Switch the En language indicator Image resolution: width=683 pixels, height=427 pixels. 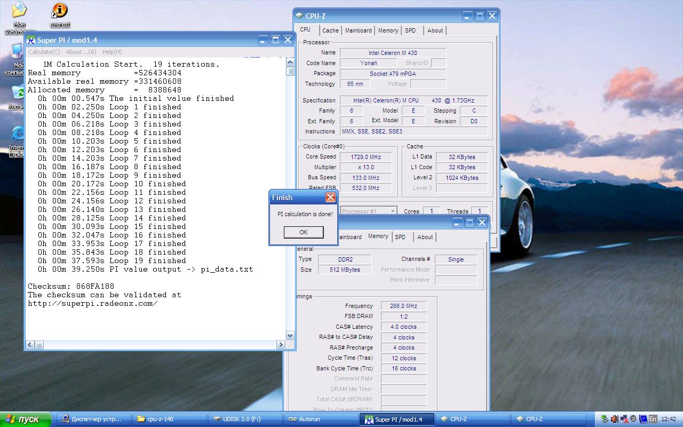653,419
